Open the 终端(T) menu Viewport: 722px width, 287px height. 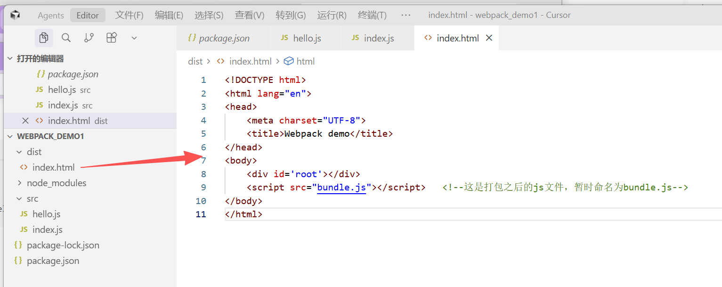pyautogui.click(x=372, y=15)
